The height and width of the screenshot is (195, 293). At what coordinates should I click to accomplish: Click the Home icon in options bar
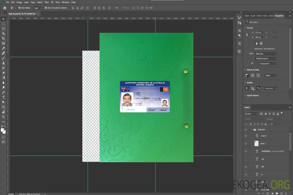[5, 8]
